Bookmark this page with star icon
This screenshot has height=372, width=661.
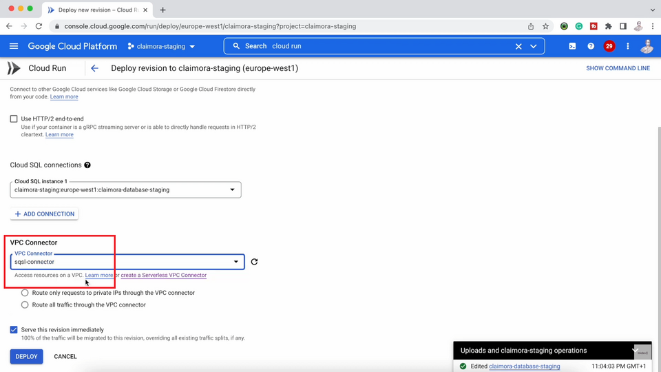pos(545,26)
